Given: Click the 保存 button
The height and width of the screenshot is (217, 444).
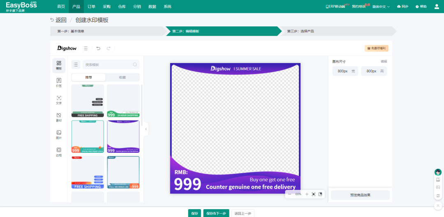Looking at the screenshot, I should (194, 213).
